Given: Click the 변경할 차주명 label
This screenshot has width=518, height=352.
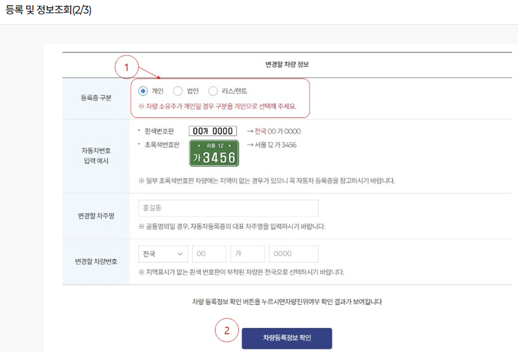Looking at the screenshot, I should [96, 216].
